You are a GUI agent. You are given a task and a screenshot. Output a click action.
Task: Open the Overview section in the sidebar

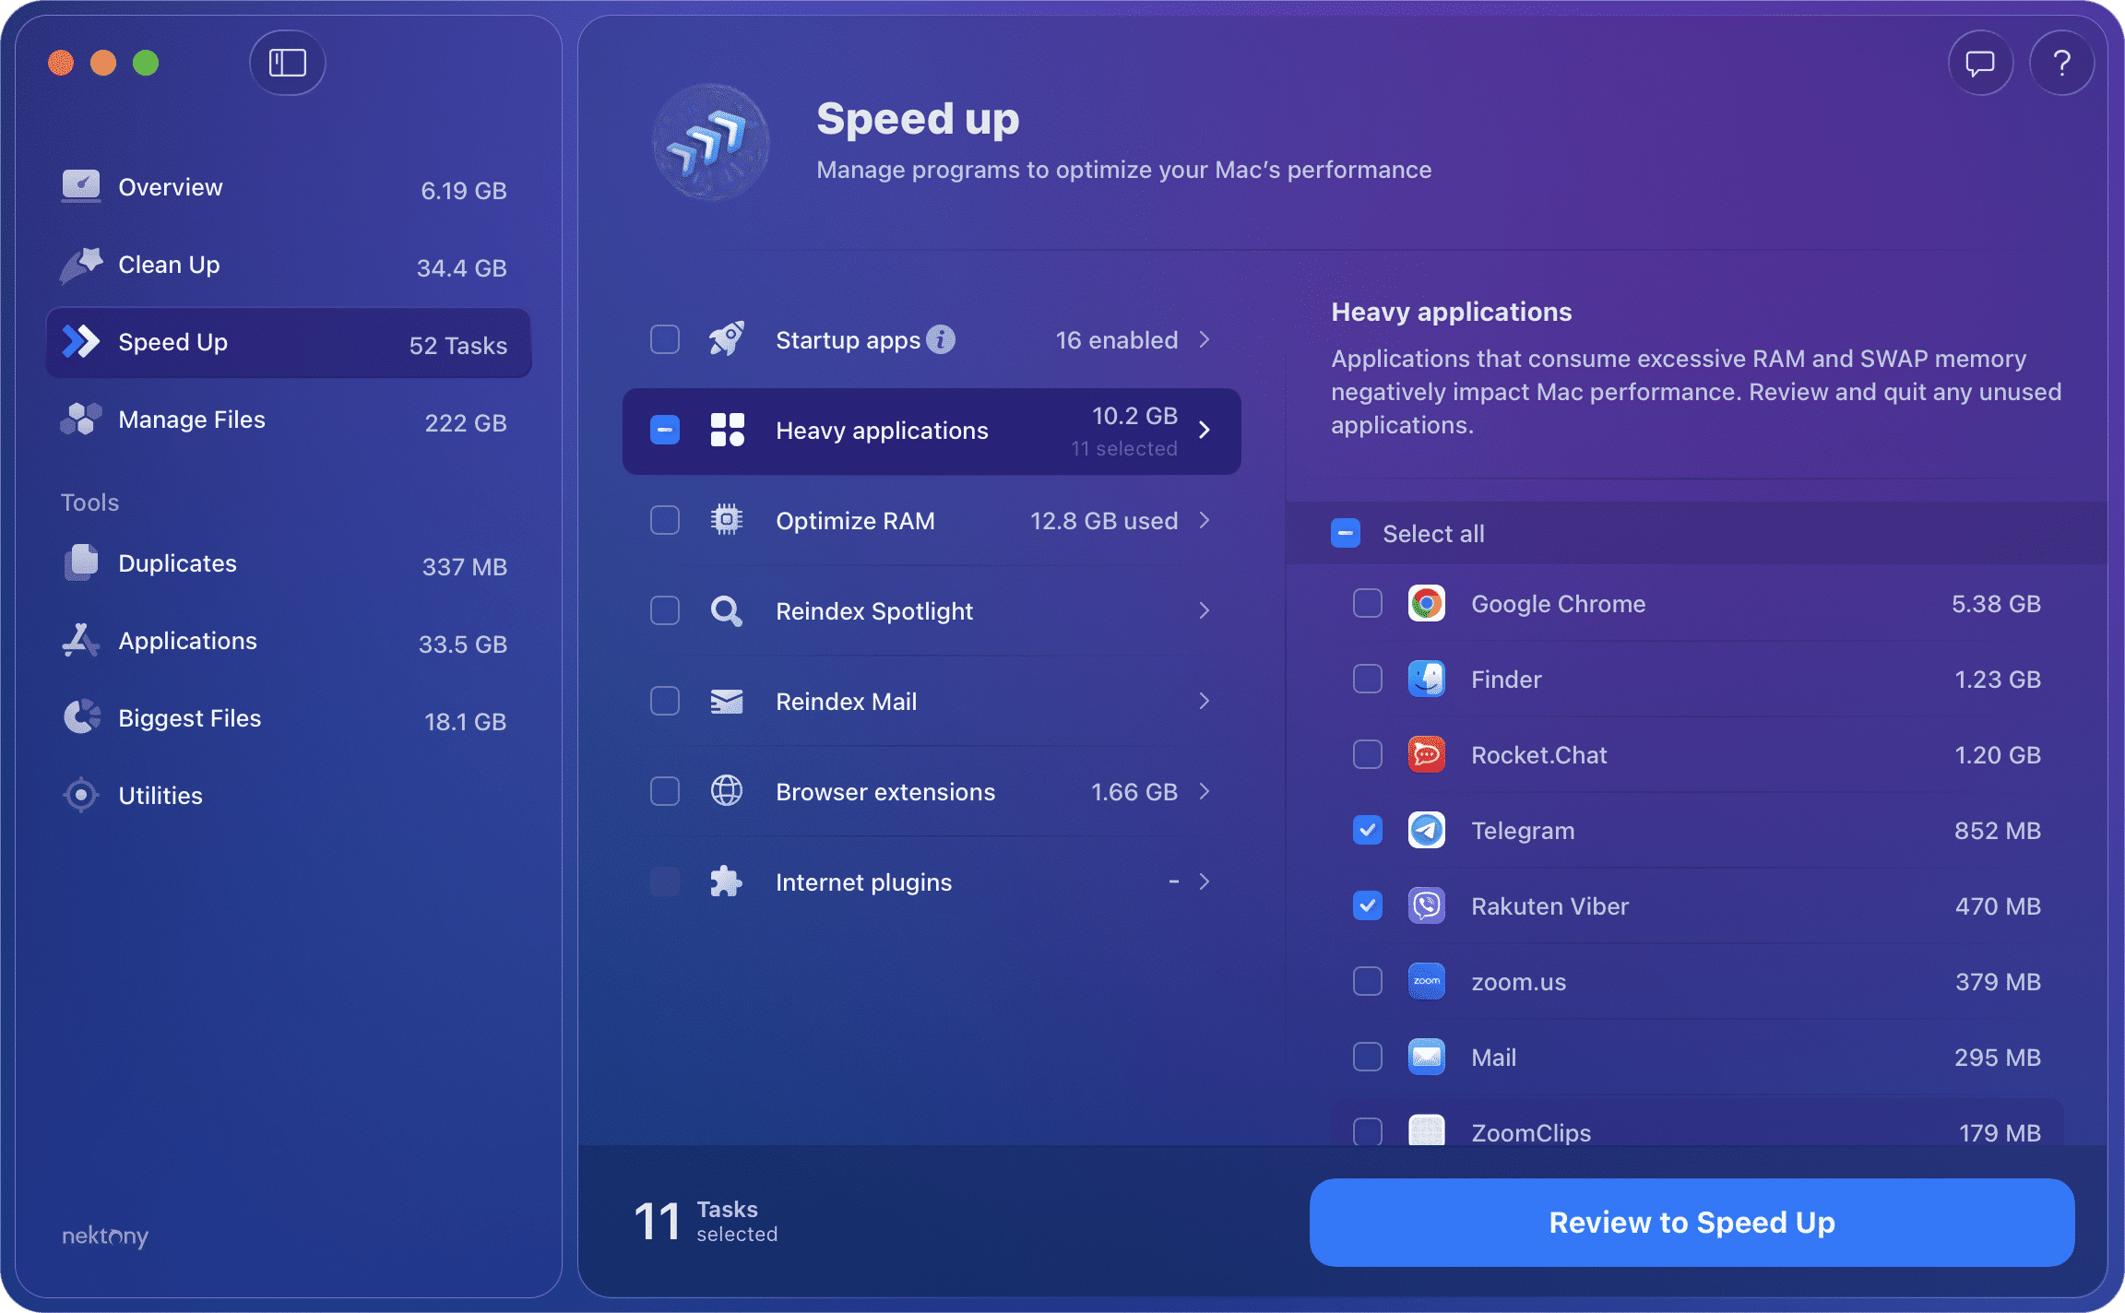(170, 186)
